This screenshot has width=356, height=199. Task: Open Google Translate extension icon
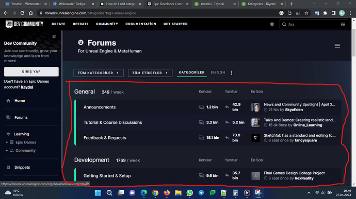tap(317, 13)
